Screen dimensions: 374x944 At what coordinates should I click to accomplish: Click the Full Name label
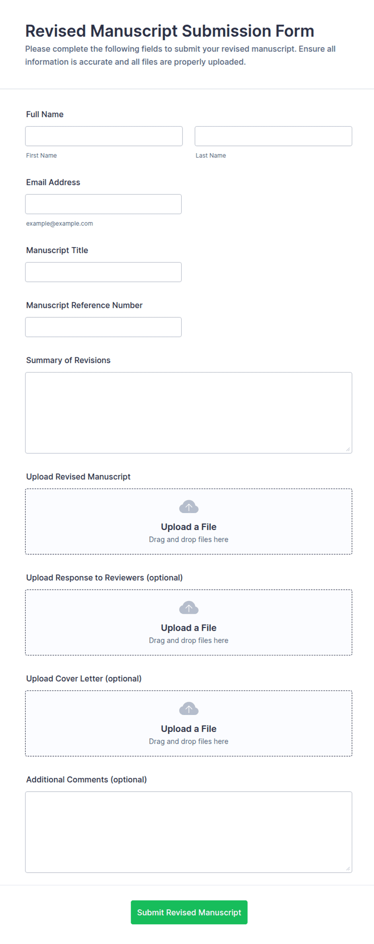[x=45, y=114]
